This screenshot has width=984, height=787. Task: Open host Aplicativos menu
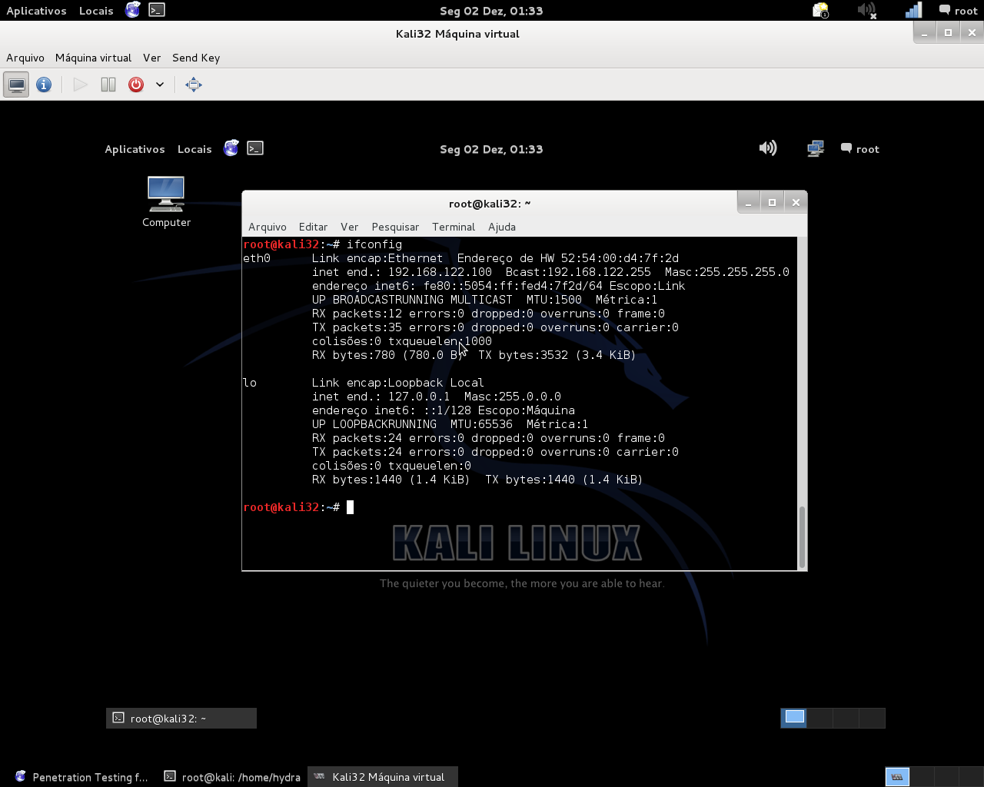(36, 11)
